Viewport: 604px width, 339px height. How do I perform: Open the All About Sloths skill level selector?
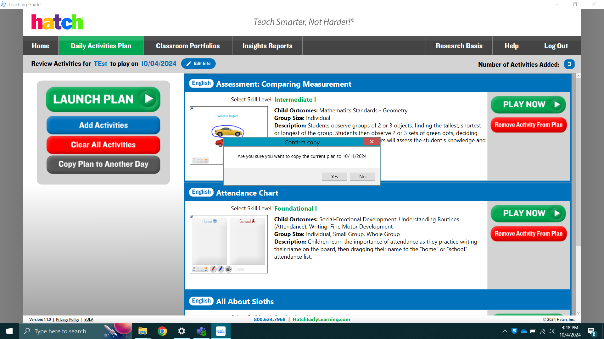coord(296,316)
